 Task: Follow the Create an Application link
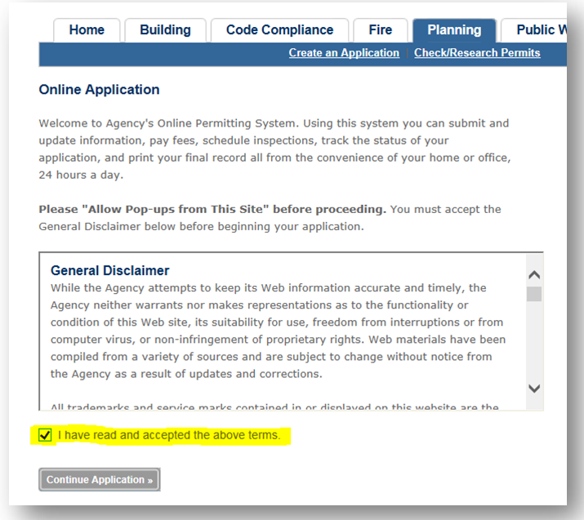click(x=344, y=53)
